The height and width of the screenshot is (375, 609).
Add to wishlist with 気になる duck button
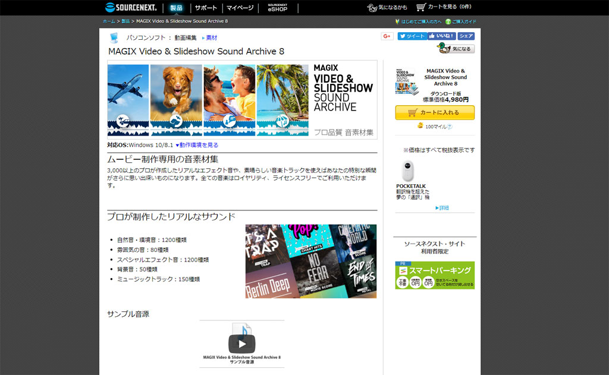click(x=456, y=49)
